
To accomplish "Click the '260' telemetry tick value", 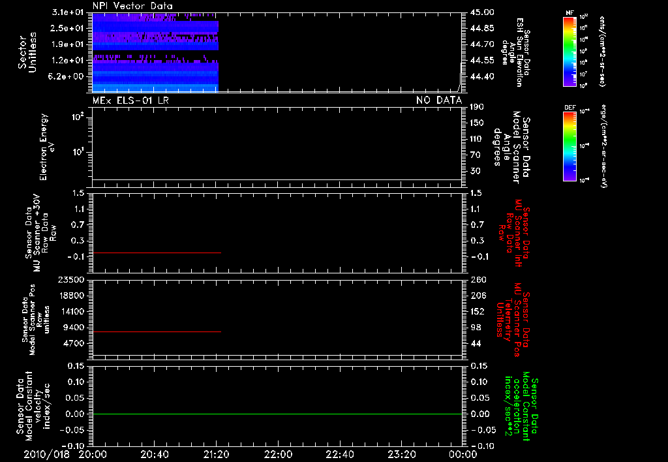I will 478,279.
